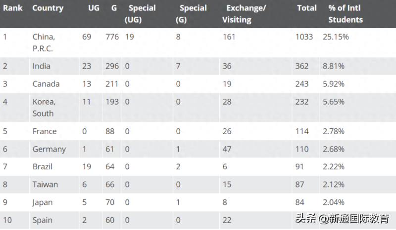Click the Korea, South country cell

(x=44, y=108)
